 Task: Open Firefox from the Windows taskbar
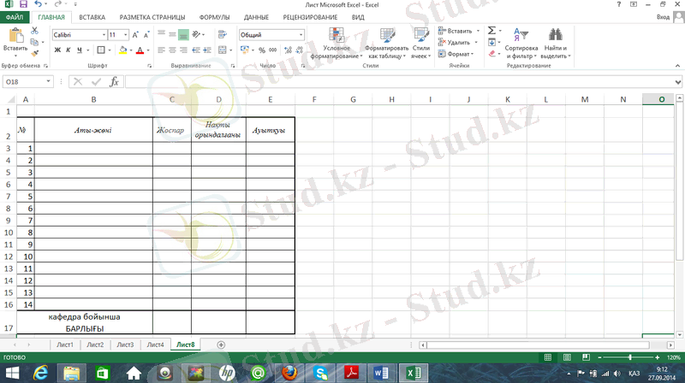coord(289,373)
